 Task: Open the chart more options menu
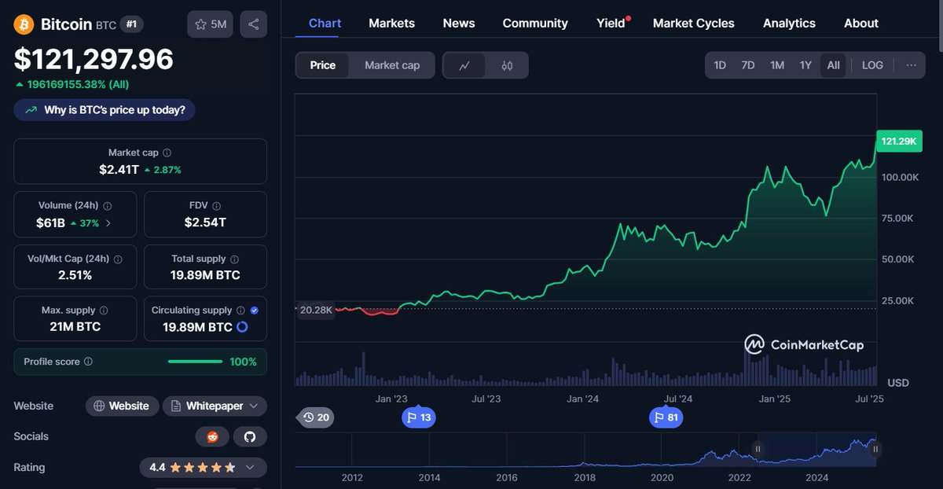point(911,65)
